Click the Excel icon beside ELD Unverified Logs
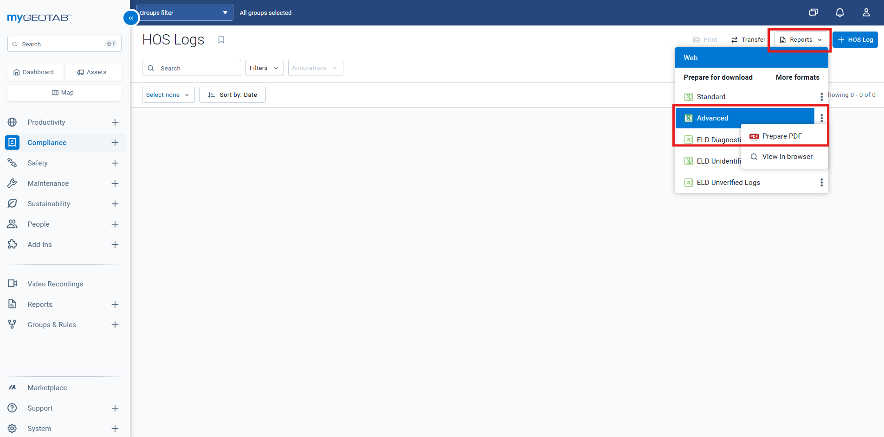 click(x=689, y=183)
